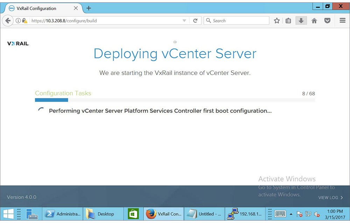Open the Firefox hamburger menu
Screen dimensions: 350x223
(x=343, y=21)
